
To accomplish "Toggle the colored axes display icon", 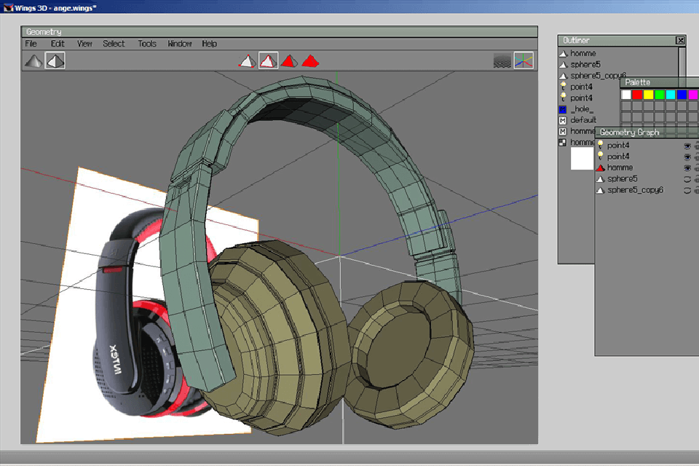I will tap(523, 61).
